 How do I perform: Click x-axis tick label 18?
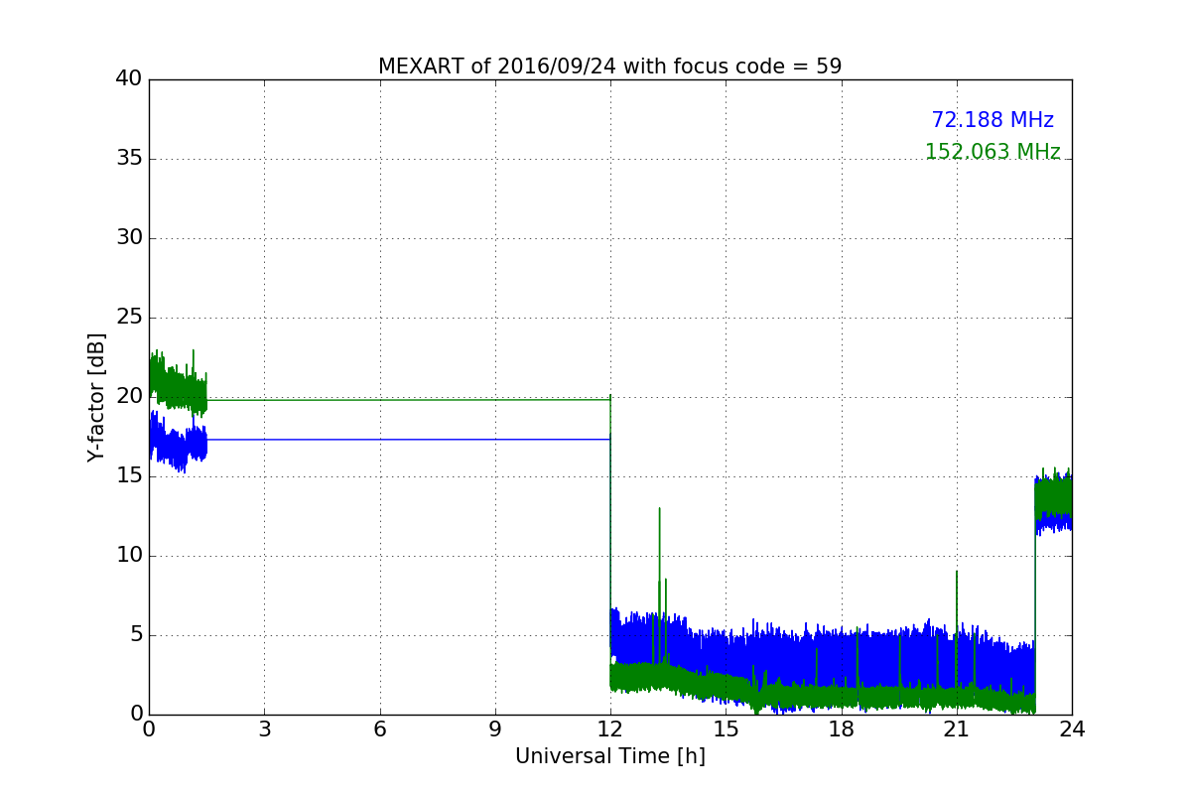pos(841,728)
